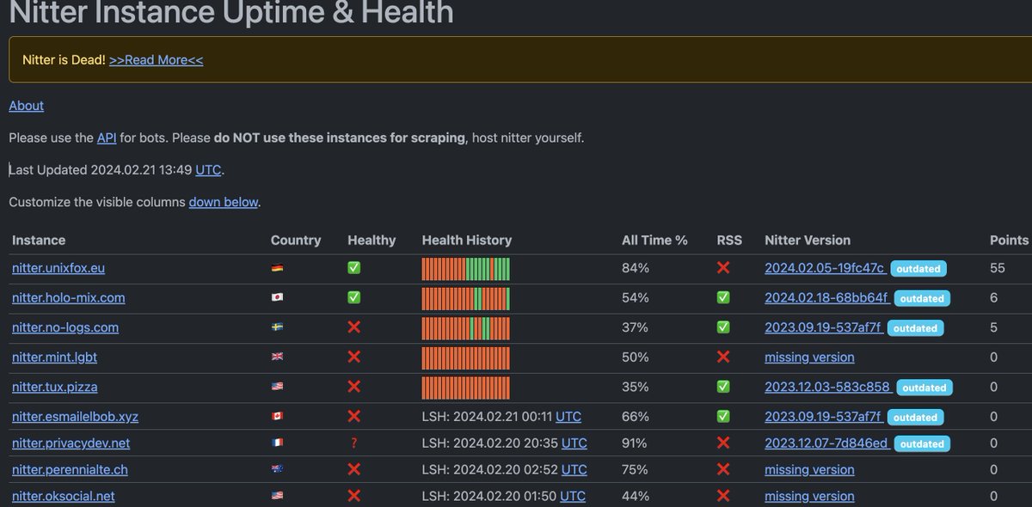Click unhealthy cross for nitter.perennialte.ch

point(353,469)
